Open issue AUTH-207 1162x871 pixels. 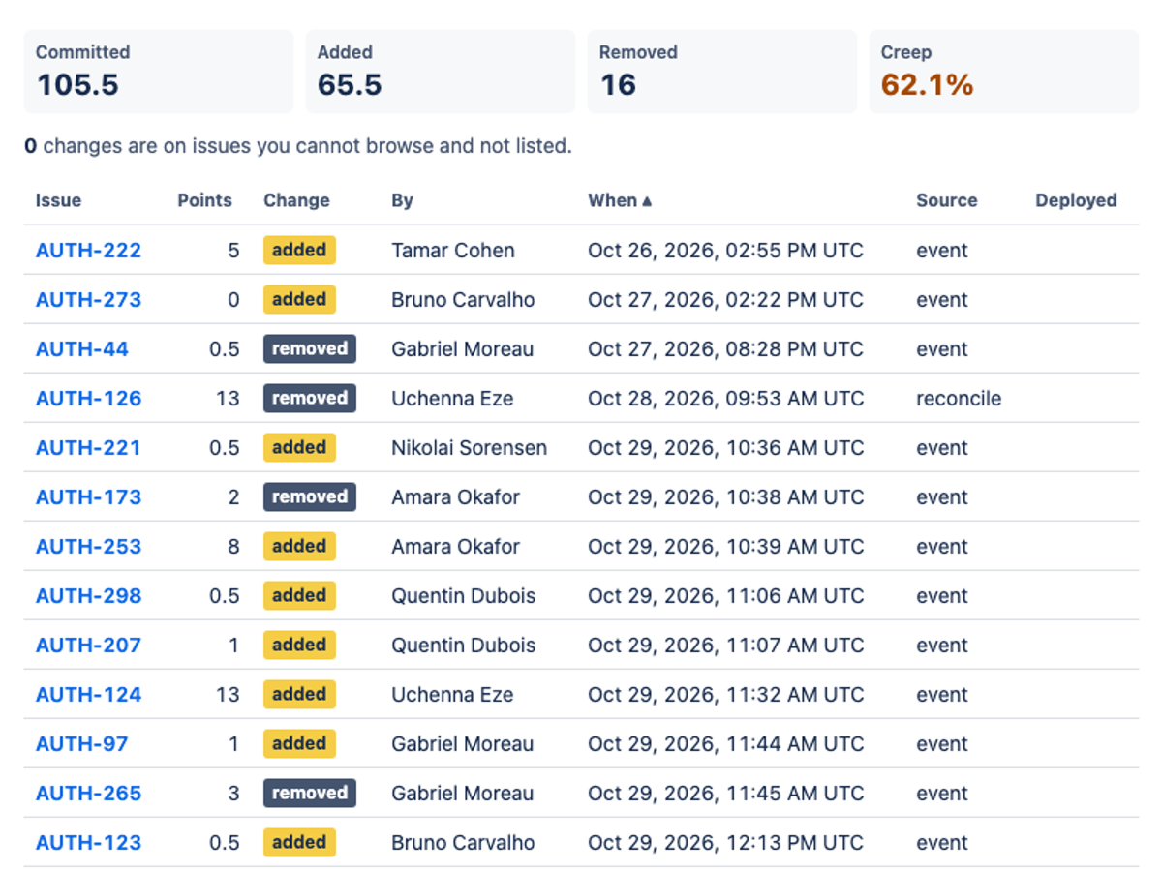pyautogui.click(x=88, y=646)
